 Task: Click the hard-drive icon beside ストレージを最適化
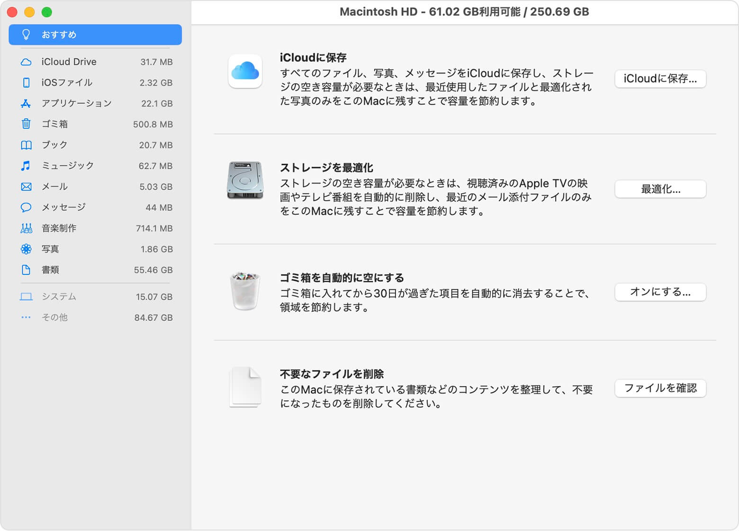point(245,180)
